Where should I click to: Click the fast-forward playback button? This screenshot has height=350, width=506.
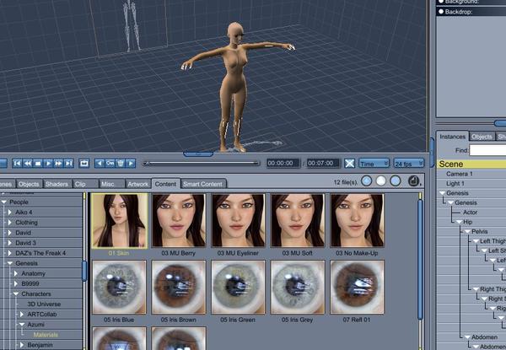(58, 164)
